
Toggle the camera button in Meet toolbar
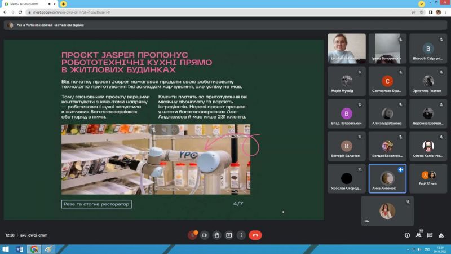point(205,235)
